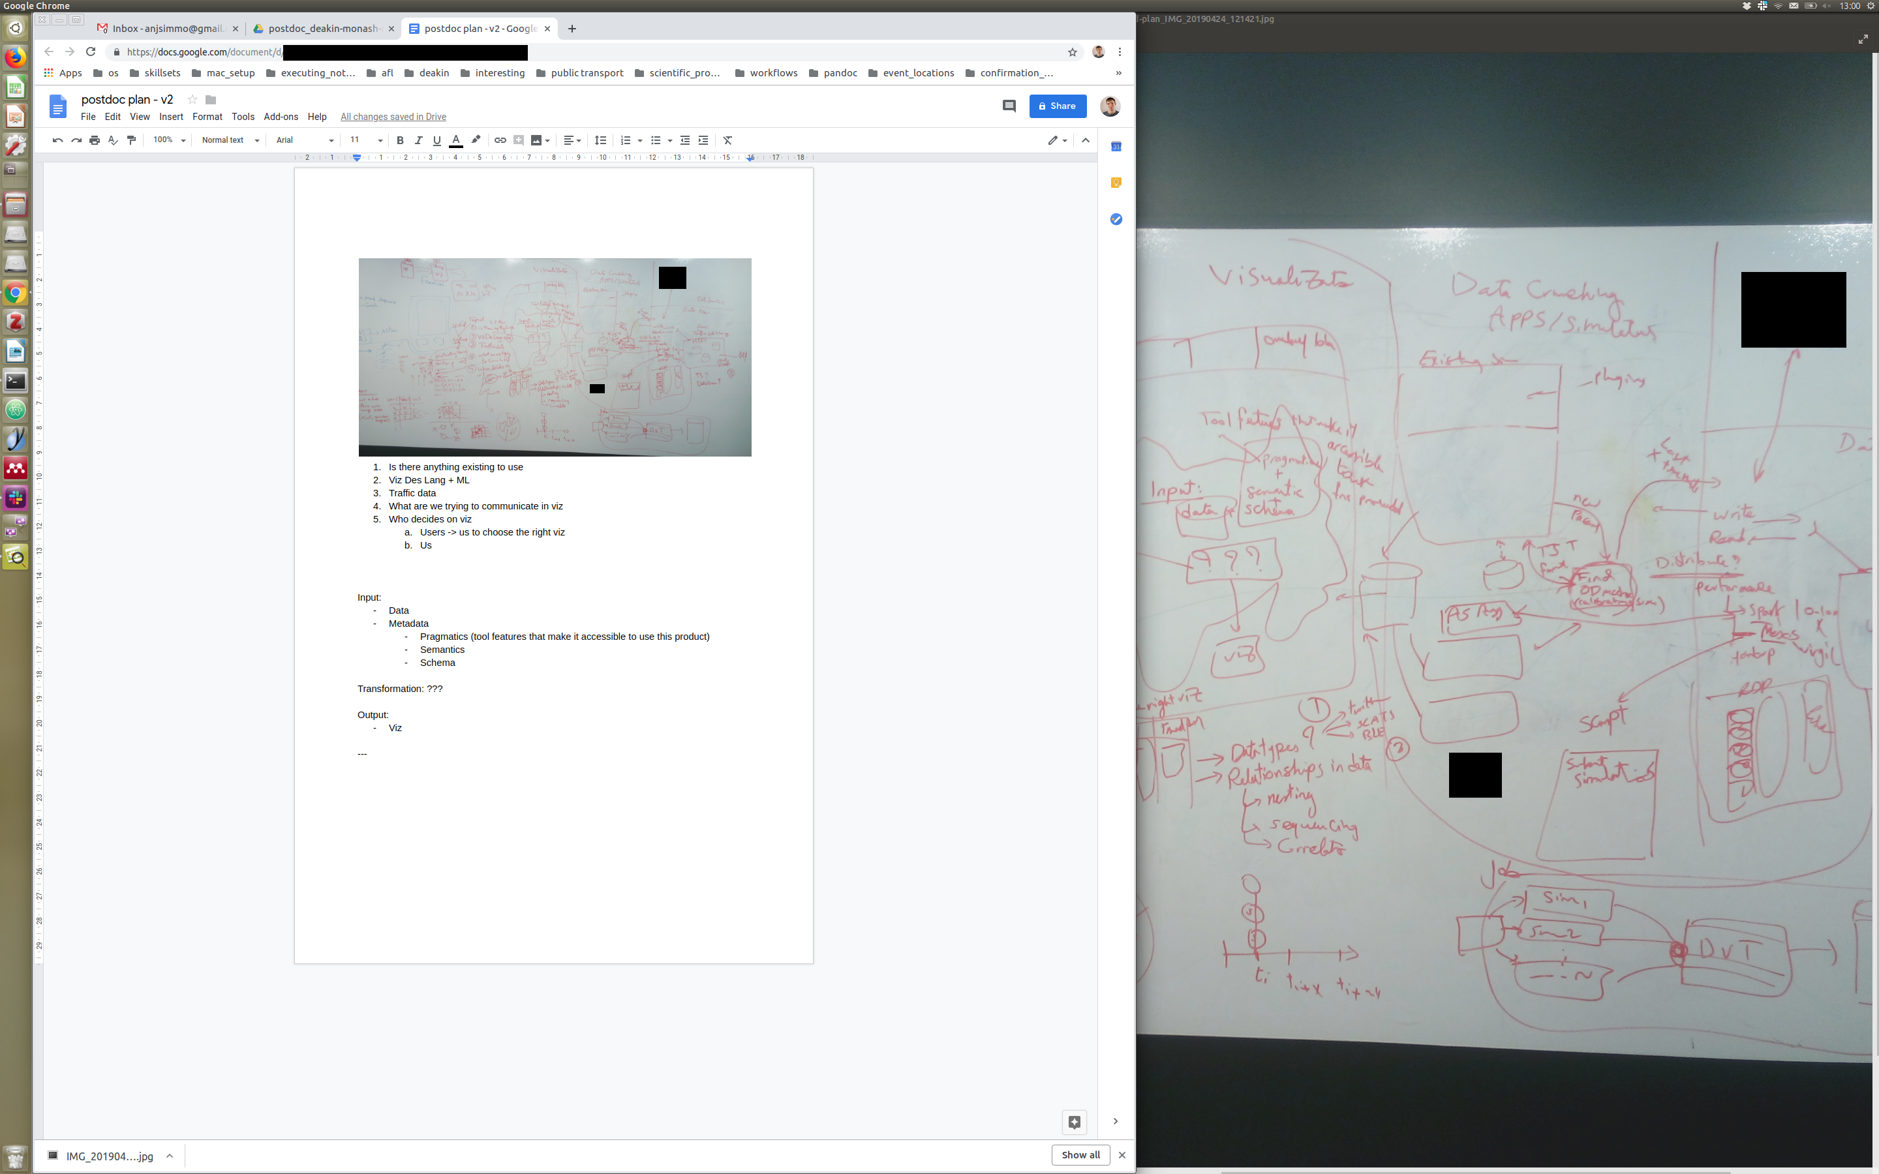Toggle Bold formatting
Image resolution: width=1879 pixels, height=1174 pixels.
coord(400,140)
